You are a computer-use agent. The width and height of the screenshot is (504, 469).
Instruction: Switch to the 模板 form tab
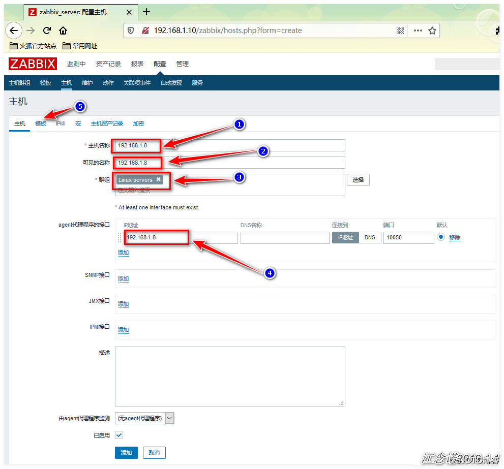[41, 123]
